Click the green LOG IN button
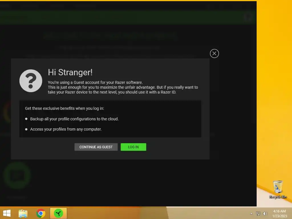The image size is (292, 219). point(133,147)
